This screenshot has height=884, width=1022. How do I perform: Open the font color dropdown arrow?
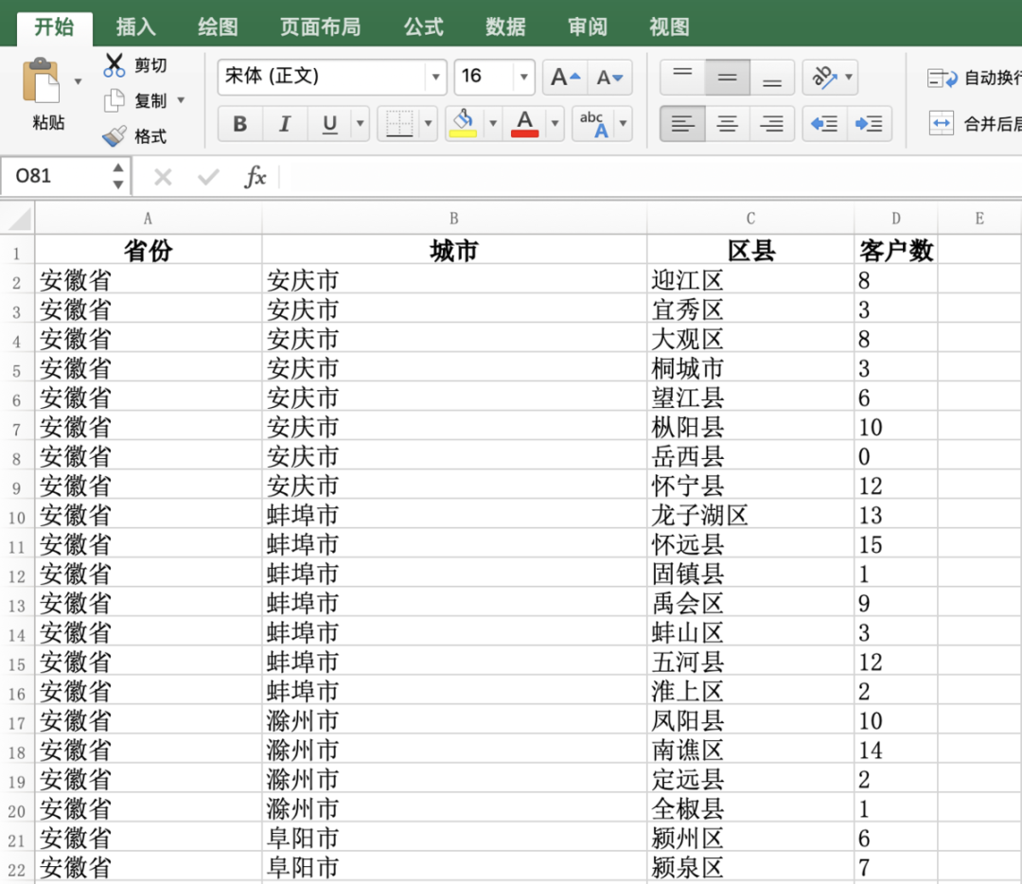[555, 123]
